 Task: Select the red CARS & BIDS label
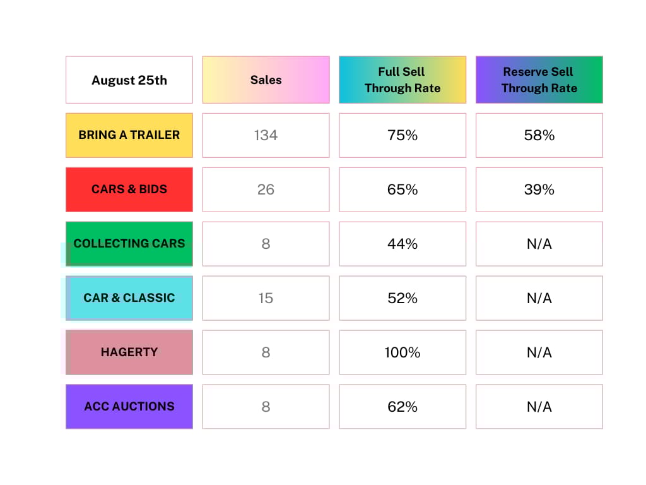point(129,189)
